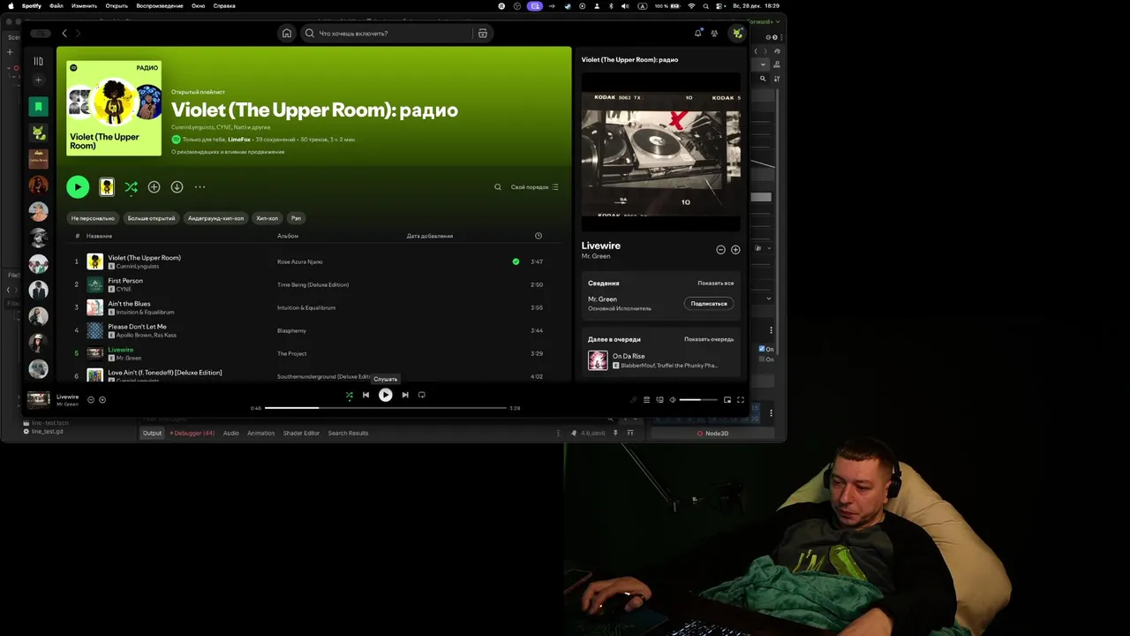The width and height of the screenshot is (1130, 636).
Task: Select the Хип-хоп filter chip
Action: click(x=267, y=218)
